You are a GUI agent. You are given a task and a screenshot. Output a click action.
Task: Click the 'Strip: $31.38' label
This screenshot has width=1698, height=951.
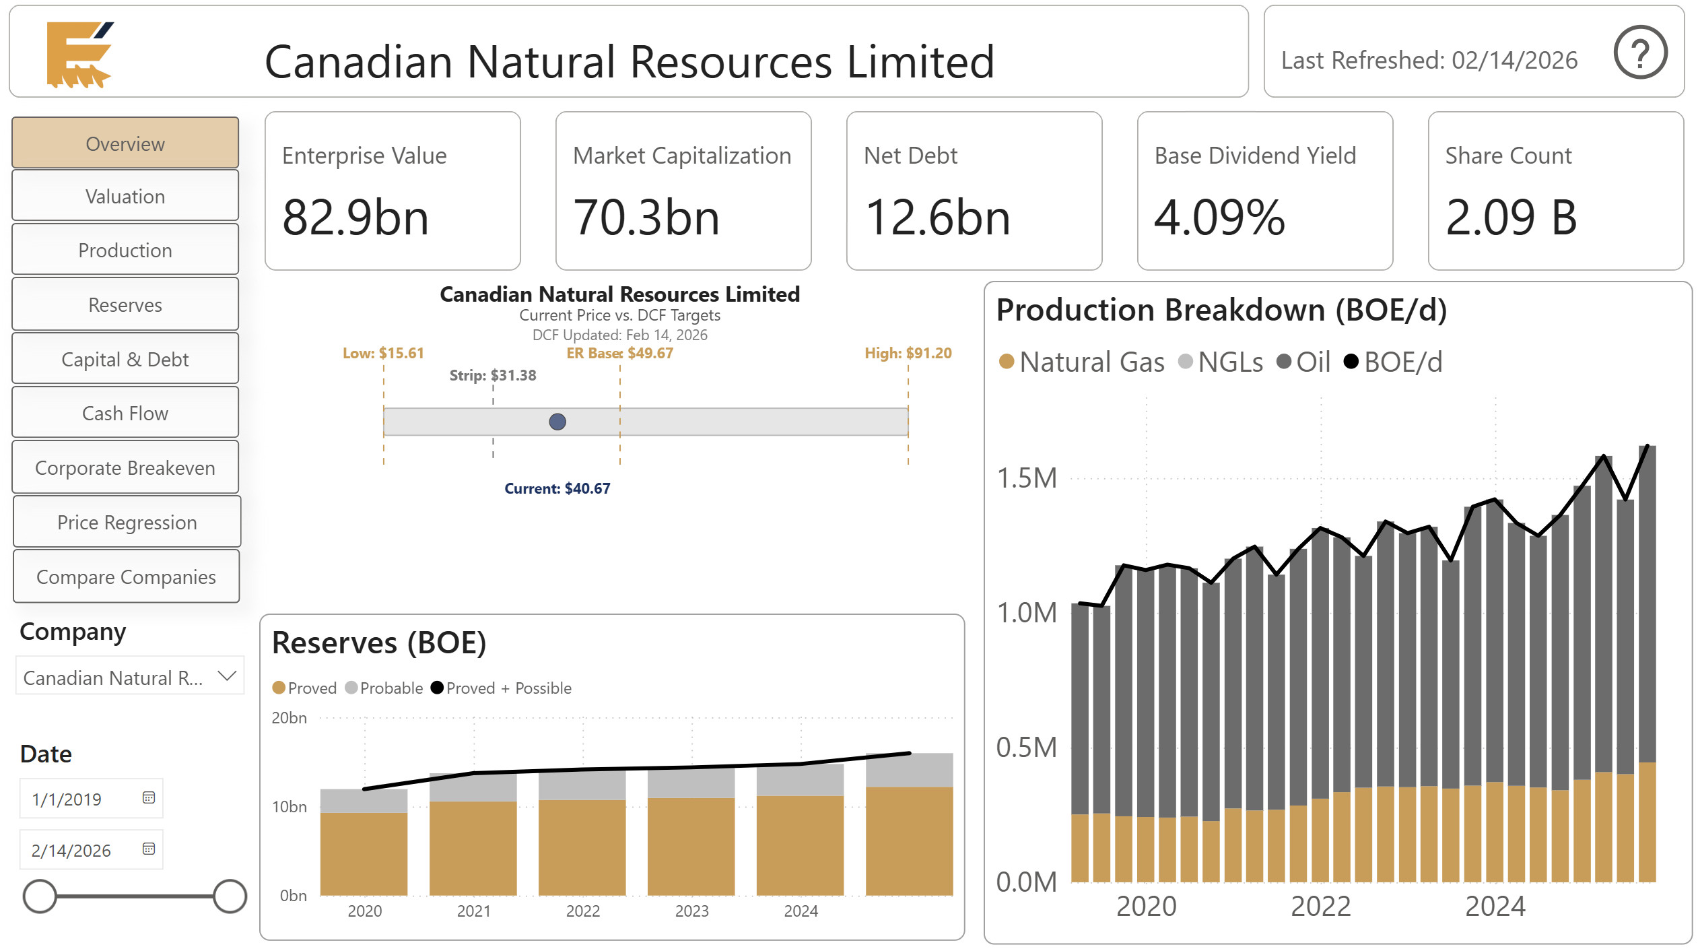click(x=493, y=375)
